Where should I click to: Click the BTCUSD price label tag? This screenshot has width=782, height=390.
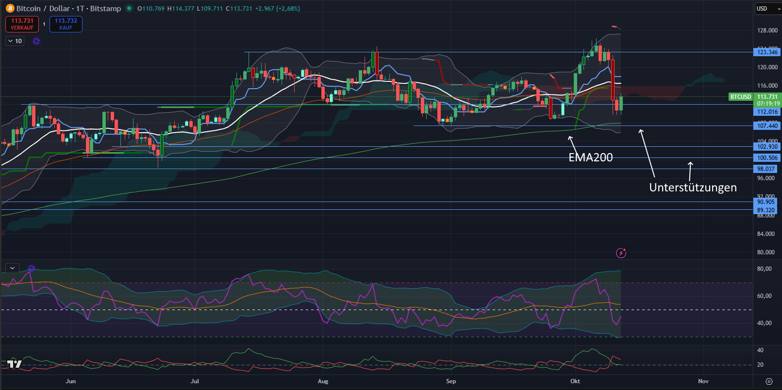[x=740, y=97]
